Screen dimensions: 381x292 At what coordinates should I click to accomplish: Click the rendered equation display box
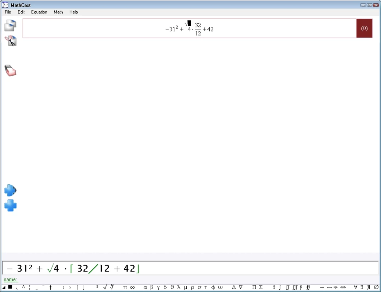point(190,28)
